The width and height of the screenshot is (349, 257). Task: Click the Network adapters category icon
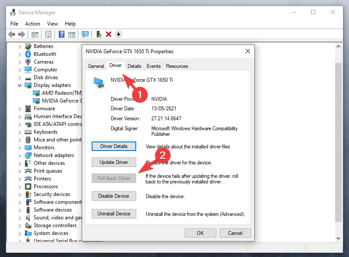click(28, 155)
